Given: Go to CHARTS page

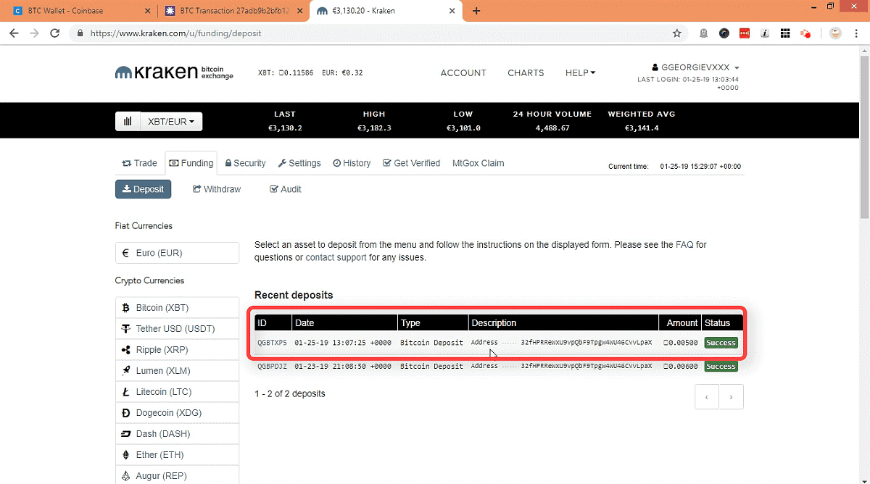Looking at the screenshot, I should click(x=526, y=73).
